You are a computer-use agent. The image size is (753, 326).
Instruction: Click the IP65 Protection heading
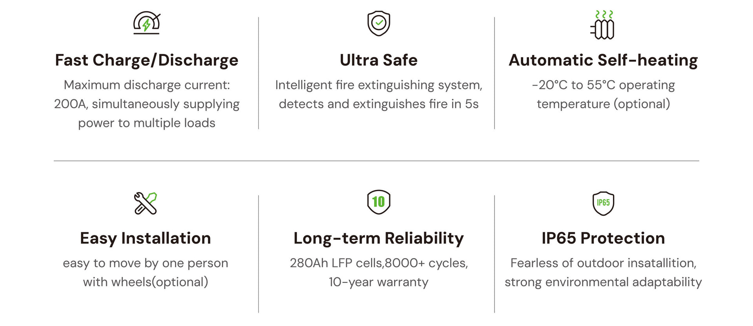click(x=603, y=238)
